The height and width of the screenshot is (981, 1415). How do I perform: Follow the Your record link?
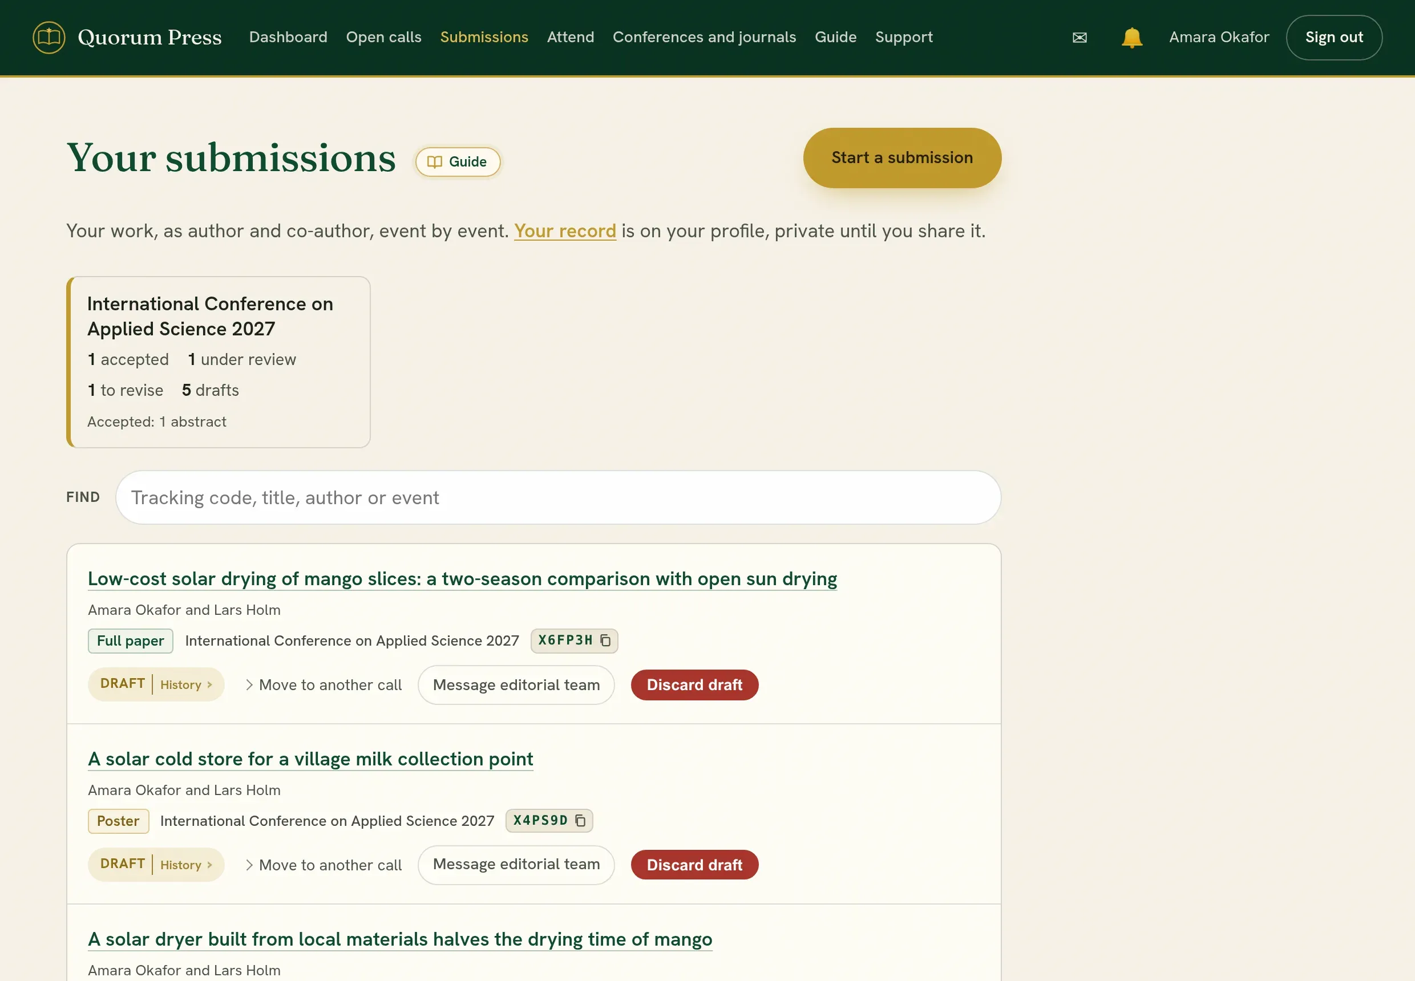click(565, 231)
